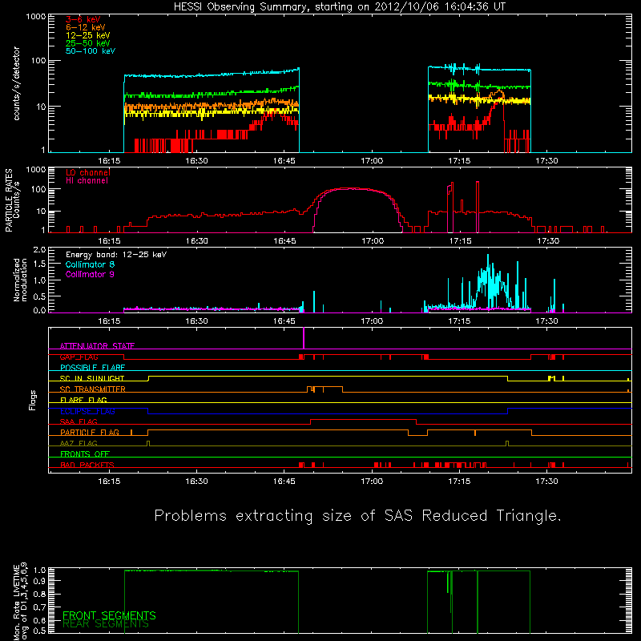Click the "Mon. Rate LIVETIME" axis label
The width and height of the screenshot is (641, 641).
coord(16,602)
